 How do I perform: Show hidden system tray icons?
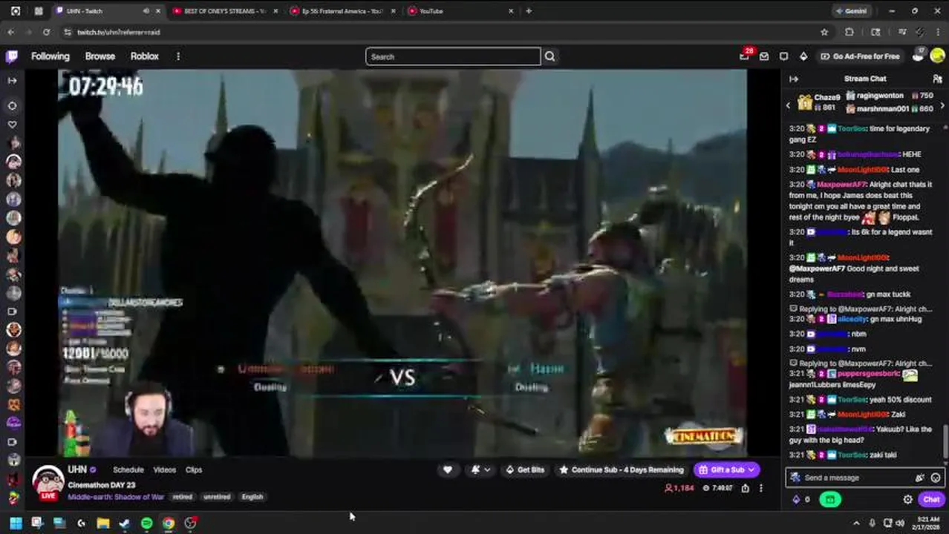pyautogui.click(x=856, y=523)
